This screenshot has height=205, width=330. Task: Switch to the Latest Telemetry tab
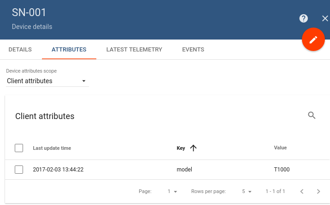click(134, 50)
